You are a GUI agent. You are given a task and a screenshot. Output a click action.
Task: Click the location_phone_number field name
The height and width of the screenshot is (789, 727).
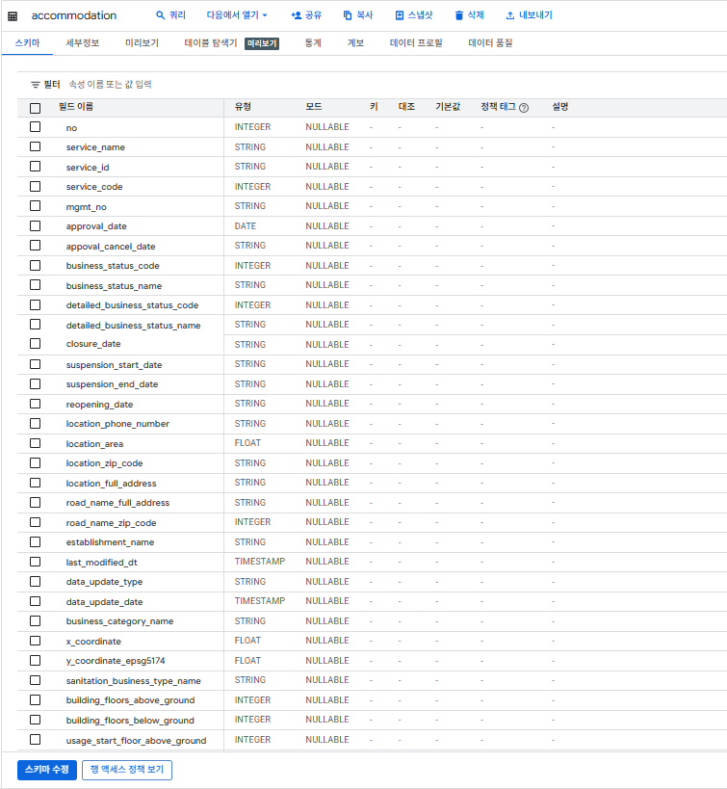point(117,424)
